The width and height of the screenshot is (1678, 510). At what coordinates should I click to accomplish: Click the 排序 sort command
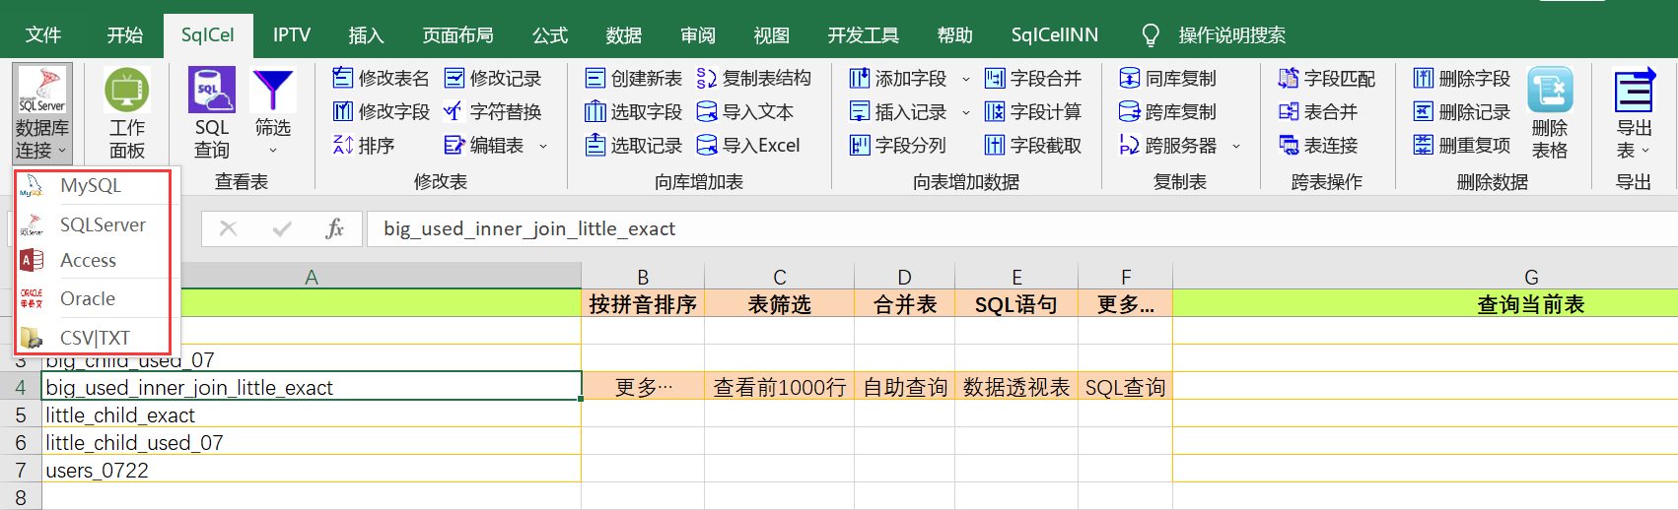(364, 145)
